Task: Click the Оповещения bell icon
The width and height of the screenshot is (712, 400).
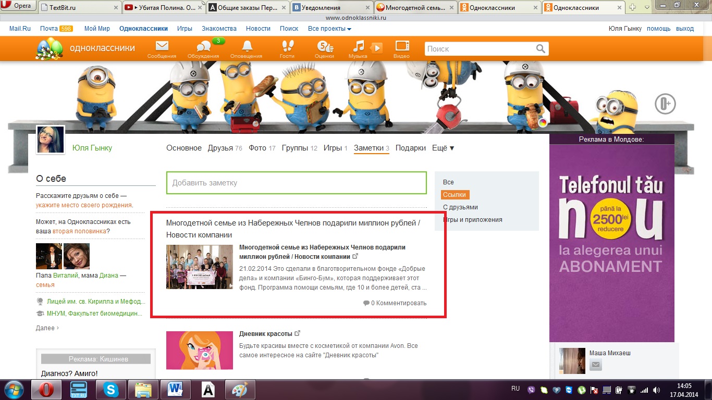Action: 247,46
